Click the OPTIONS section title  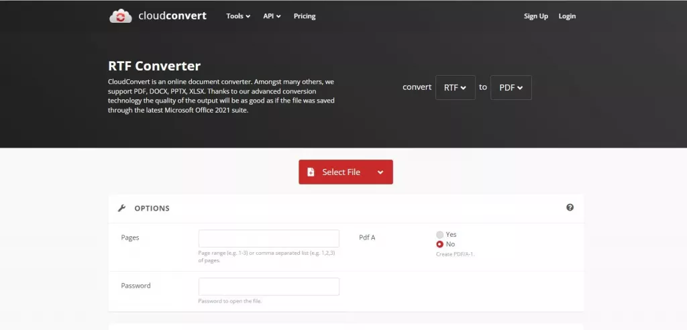coord(152,208)
